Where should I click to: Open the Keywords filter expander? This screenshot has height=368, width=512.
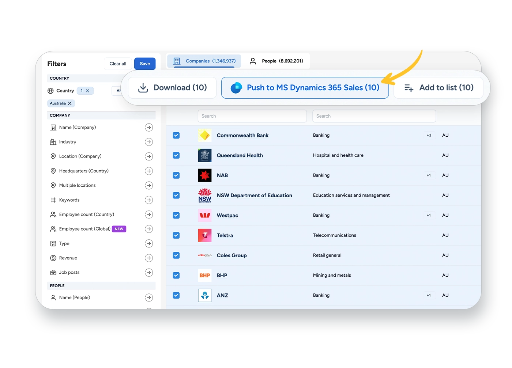148,200
